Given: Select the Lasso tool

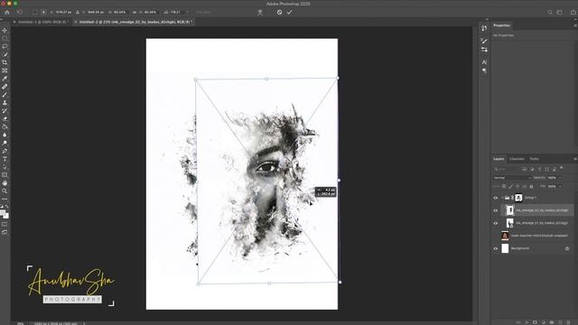Looking at the screenshot, I should point(5,47).
